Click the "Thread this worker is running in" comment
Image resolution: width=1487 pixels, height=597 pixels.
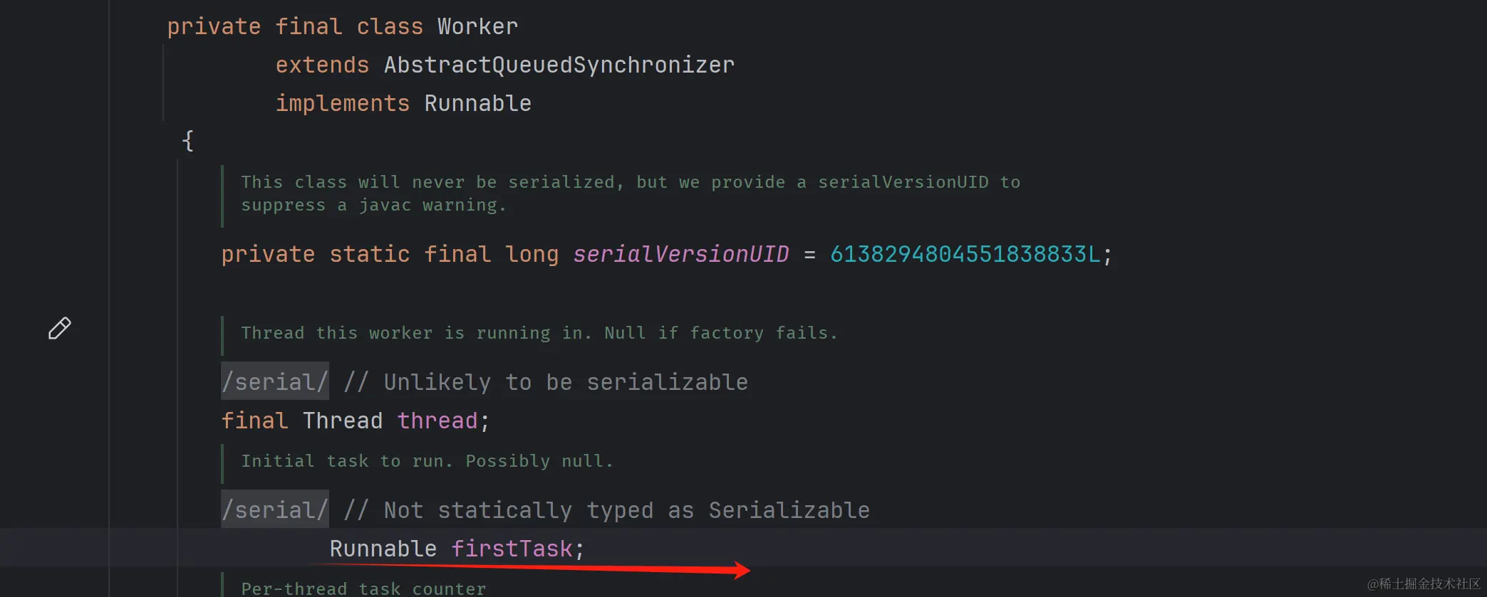[539, 333]
